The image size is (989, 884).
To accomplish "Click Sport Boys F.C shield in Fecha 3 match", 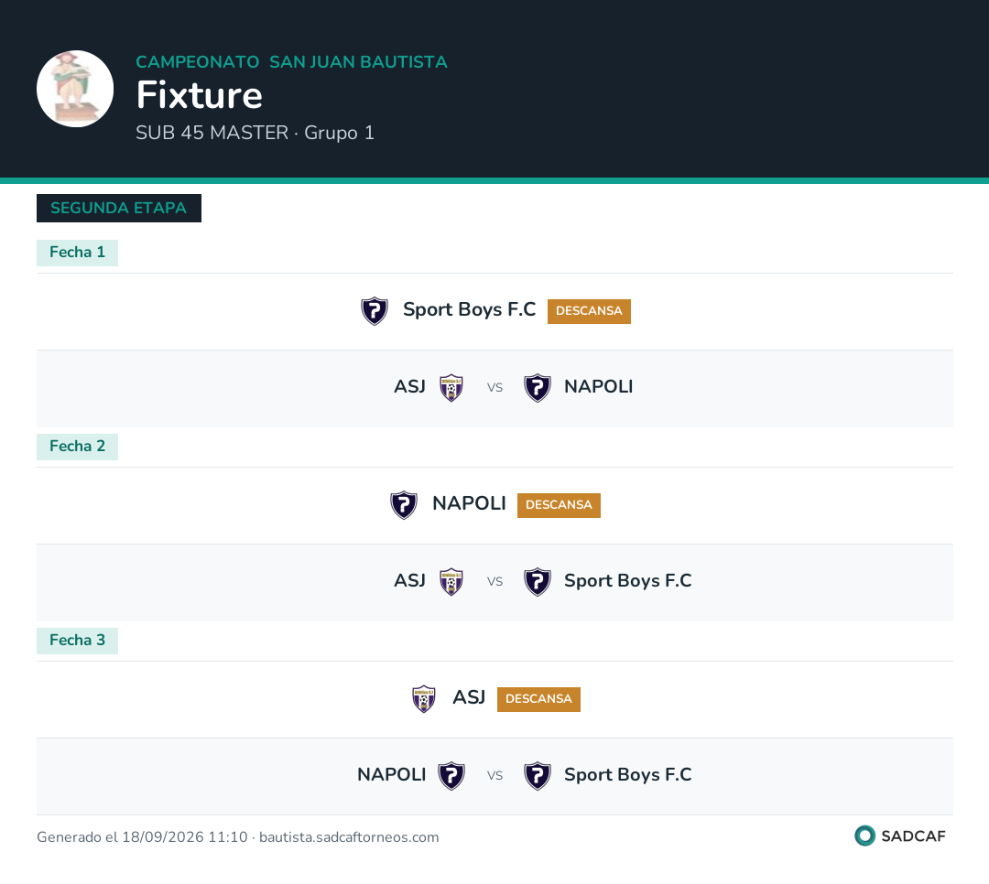I will coord(538,776).
